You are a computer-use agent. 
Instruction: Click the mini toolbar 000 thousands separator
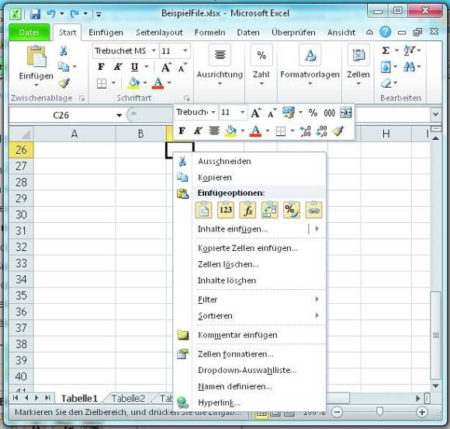[x=329, y=113]
